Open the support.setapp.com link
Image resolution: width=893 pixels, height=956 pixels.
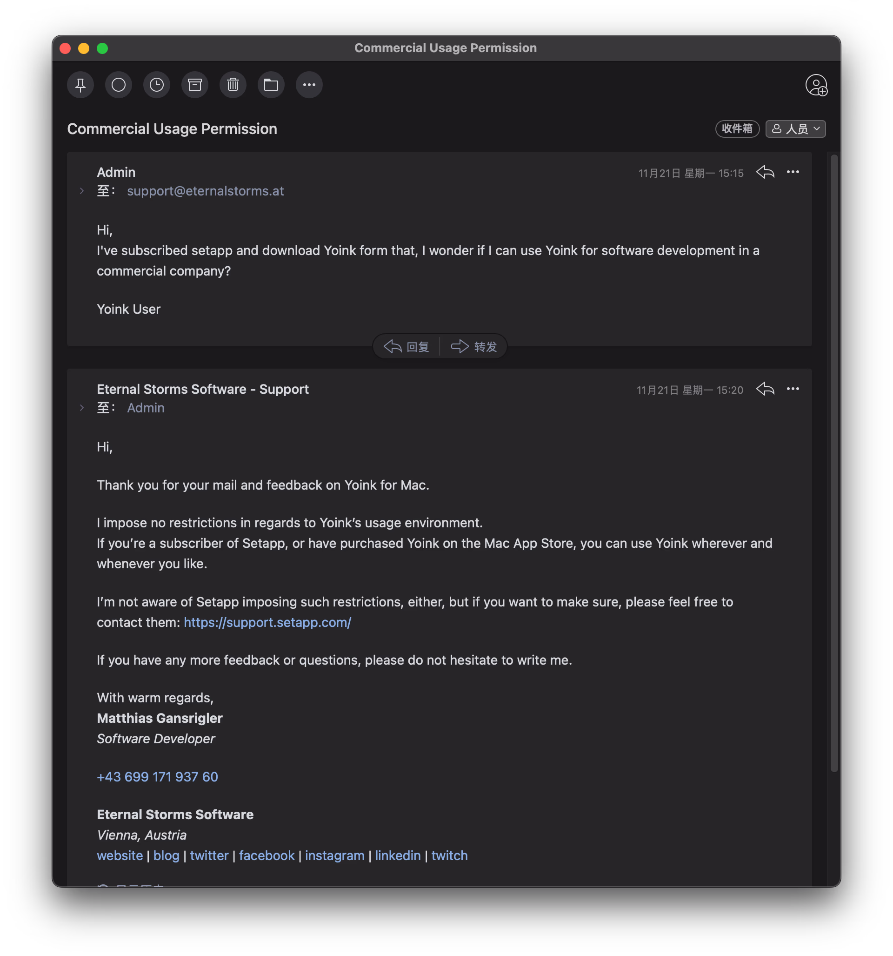[x=267, y=622]
